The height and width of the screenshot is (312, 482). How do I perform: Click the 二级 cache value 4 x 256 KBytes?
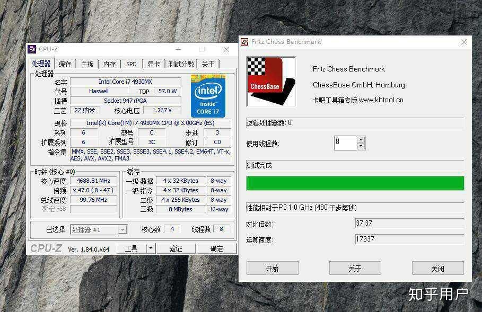tap(181, 200)
